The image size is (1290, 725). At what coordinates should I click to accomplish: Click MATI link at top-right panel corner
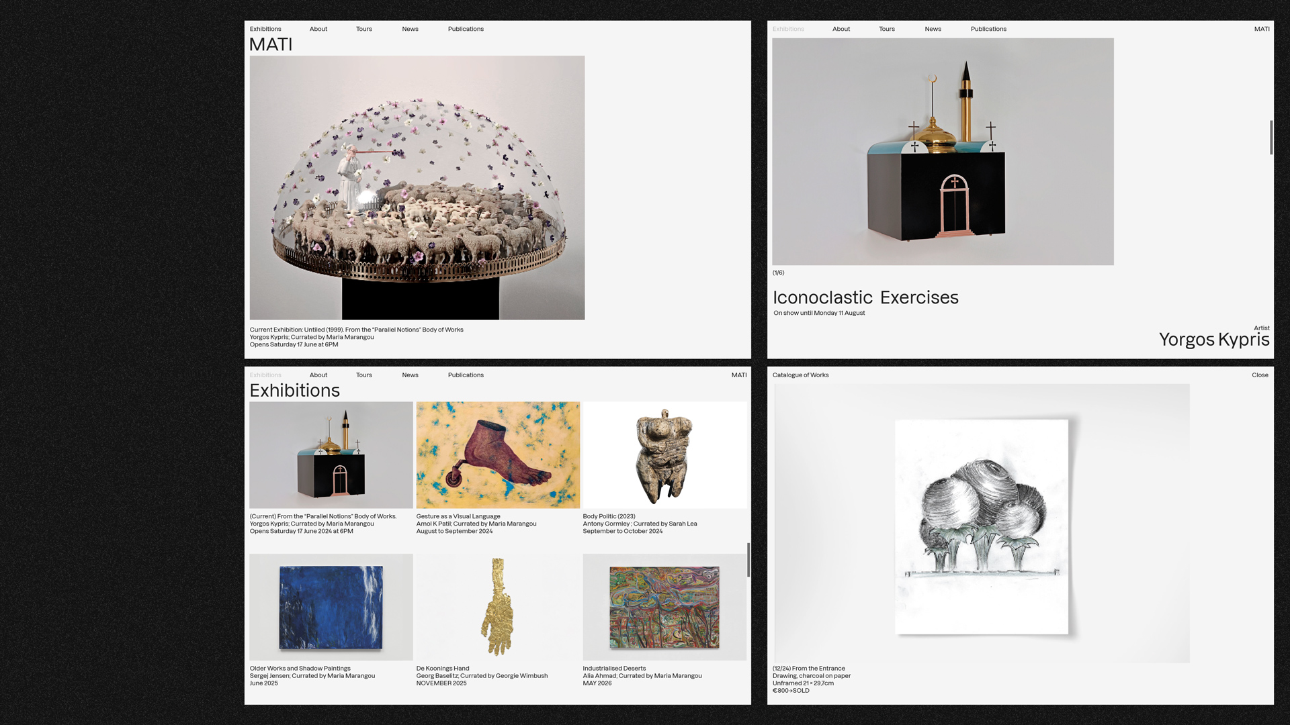click(1261, 29)
